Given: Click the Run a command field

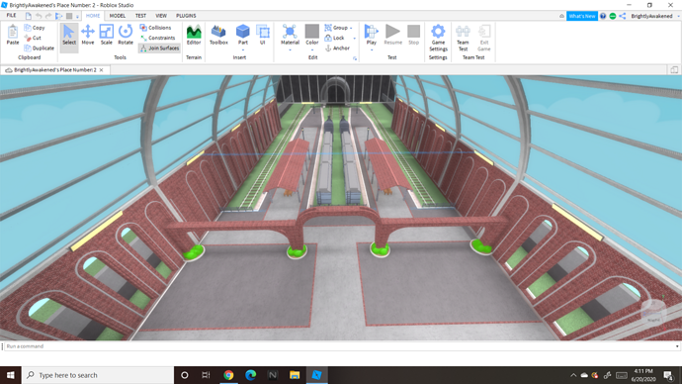Looking at the screenshot, I should 341,346.
